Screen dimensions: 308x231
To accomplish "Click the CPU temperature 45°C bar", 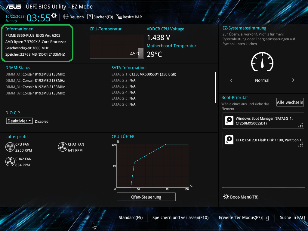I will [x=140, y=53].
